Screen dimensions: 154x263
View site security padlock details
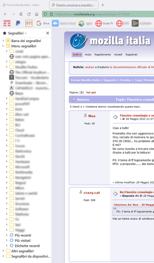(52, 14)
